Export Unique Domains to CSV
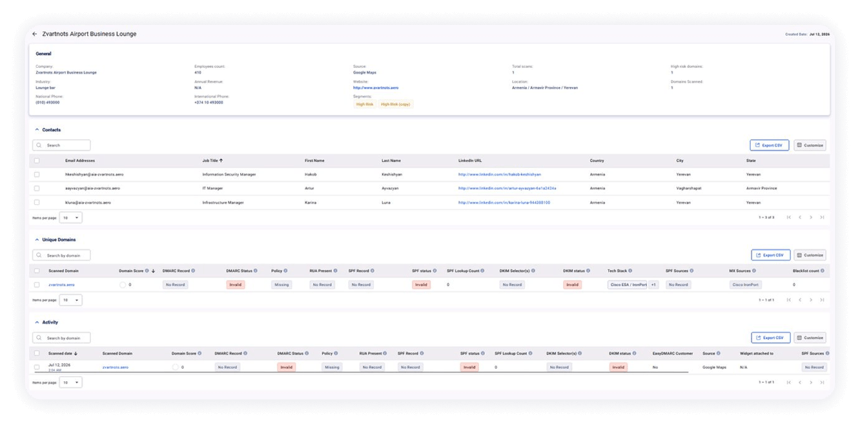860x427 pixels. [x=769, y=256]
